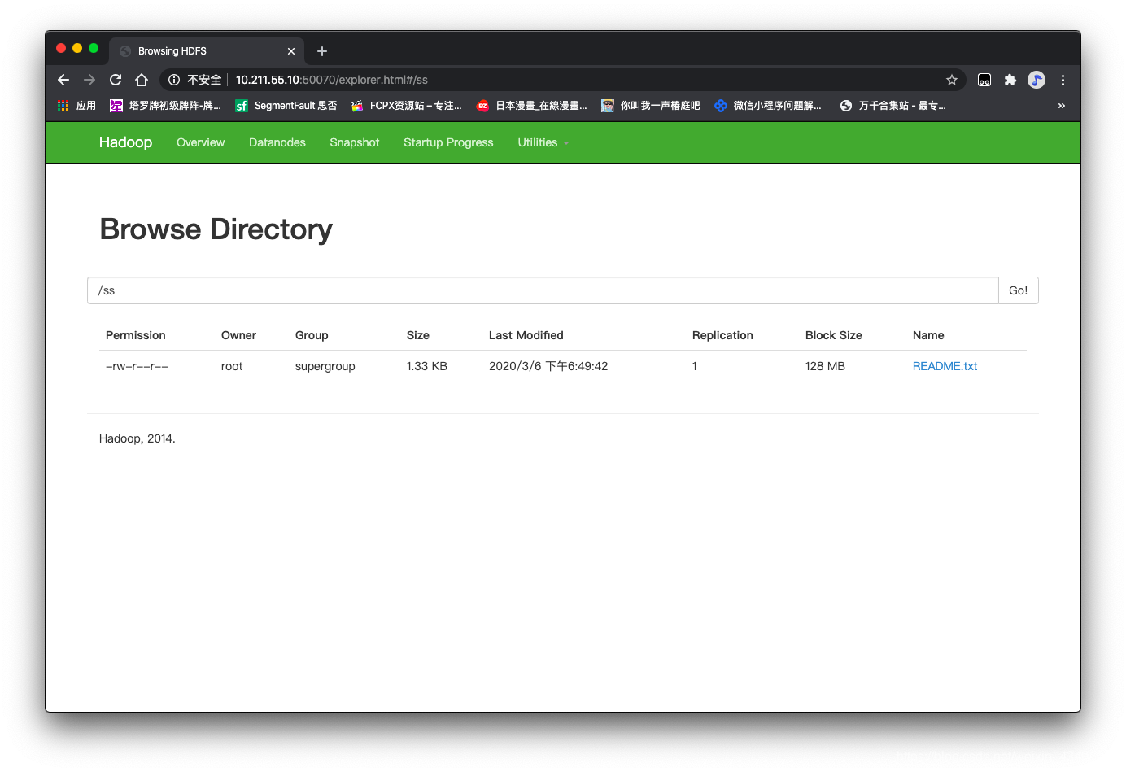Viewport: 1126px width, 772px height.
Task: Click the Last Modified column header
Action: [x=526, y=335]
